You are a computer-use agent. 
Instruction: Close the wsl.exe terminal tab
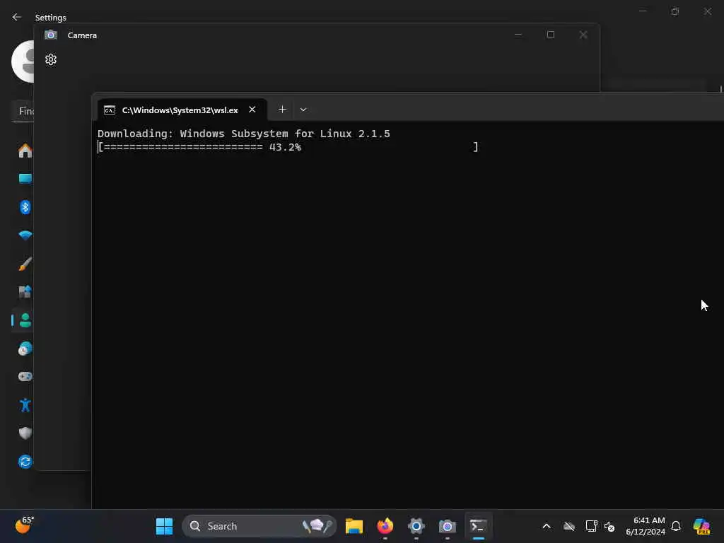tap(252, 110)
